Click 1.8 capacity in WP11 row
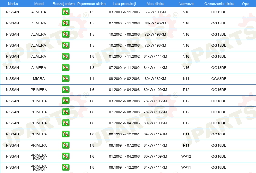Image resolution: width=256 pixels, height=173 pixels. tap(92, 167)
